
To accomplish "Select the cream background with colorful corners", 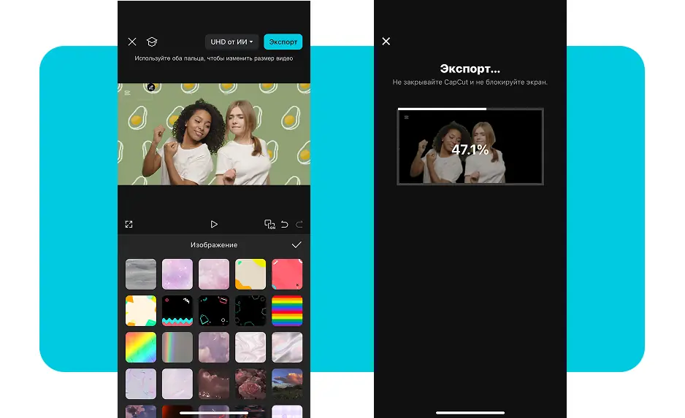I will pos(141,311).
